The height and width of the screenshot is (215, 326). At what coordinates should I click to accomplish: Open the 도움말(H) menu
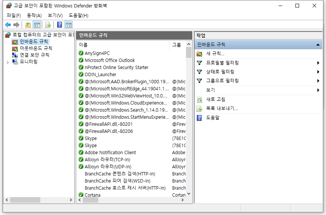pos(78,15)
